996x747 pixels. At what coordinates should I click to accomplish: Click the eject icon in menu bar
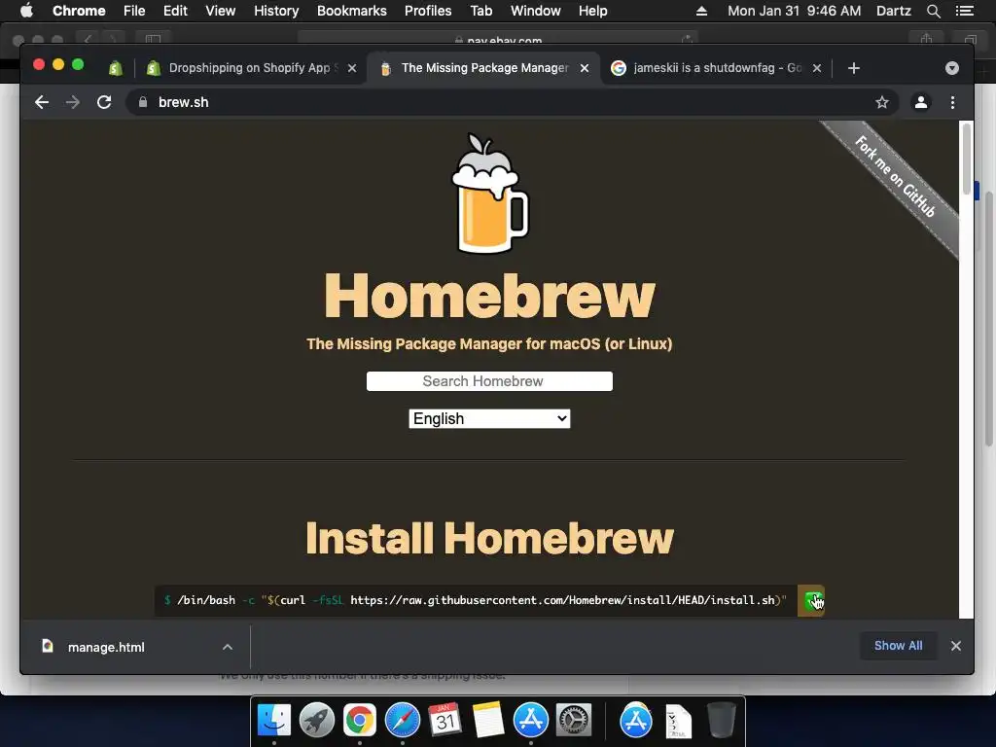coord(701,11)
